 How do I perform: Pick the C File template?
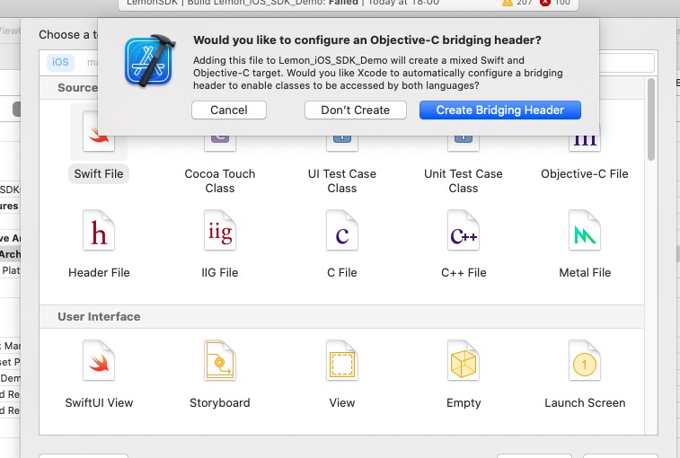342,235
